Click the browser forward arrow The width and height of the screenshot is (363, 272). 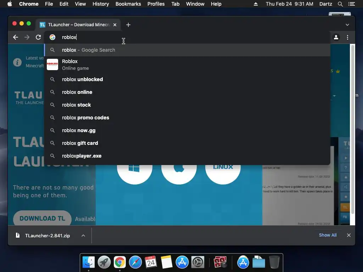[x=27, y=37]
